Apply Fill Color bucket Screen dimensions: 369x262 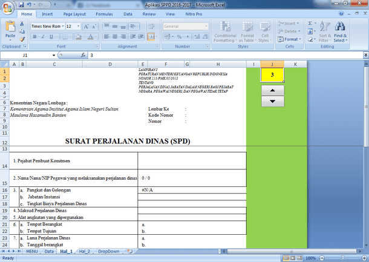tap(79, 37)
